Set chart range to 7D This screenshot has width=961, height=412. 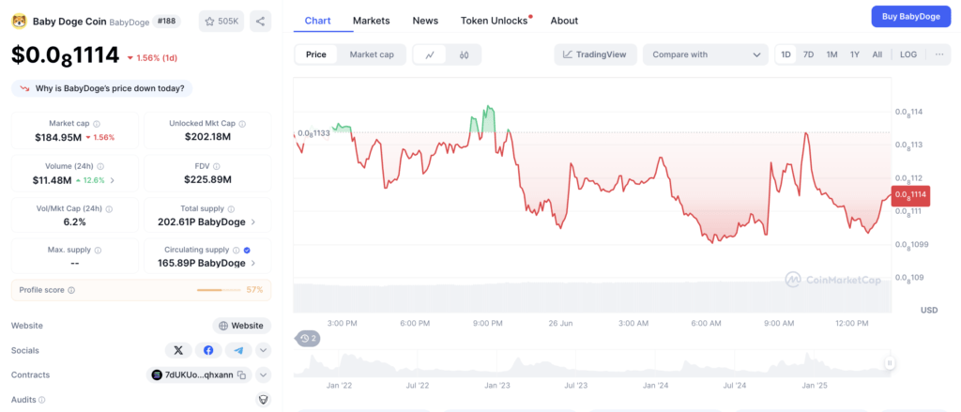(808, 54)
